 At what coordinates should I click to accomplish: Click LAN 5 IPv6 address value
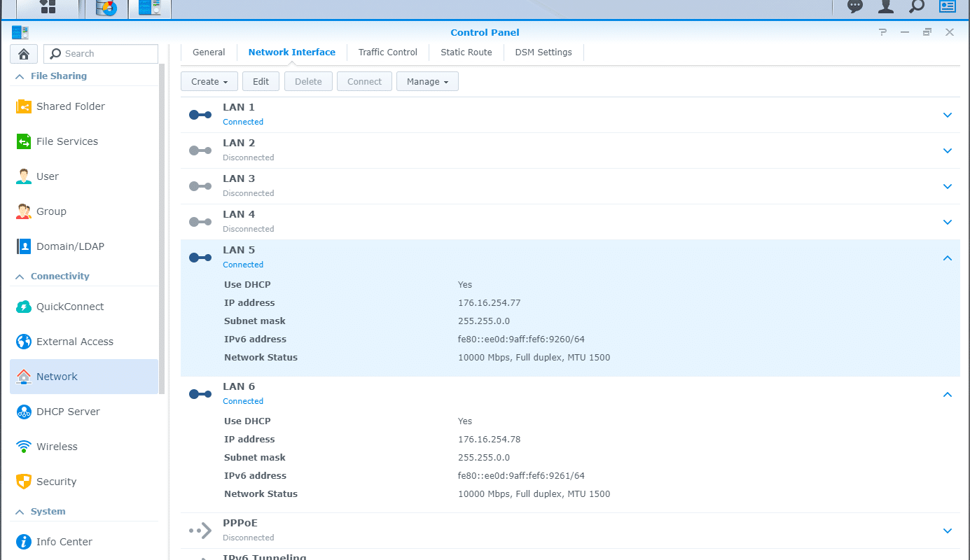pos(521,339)
